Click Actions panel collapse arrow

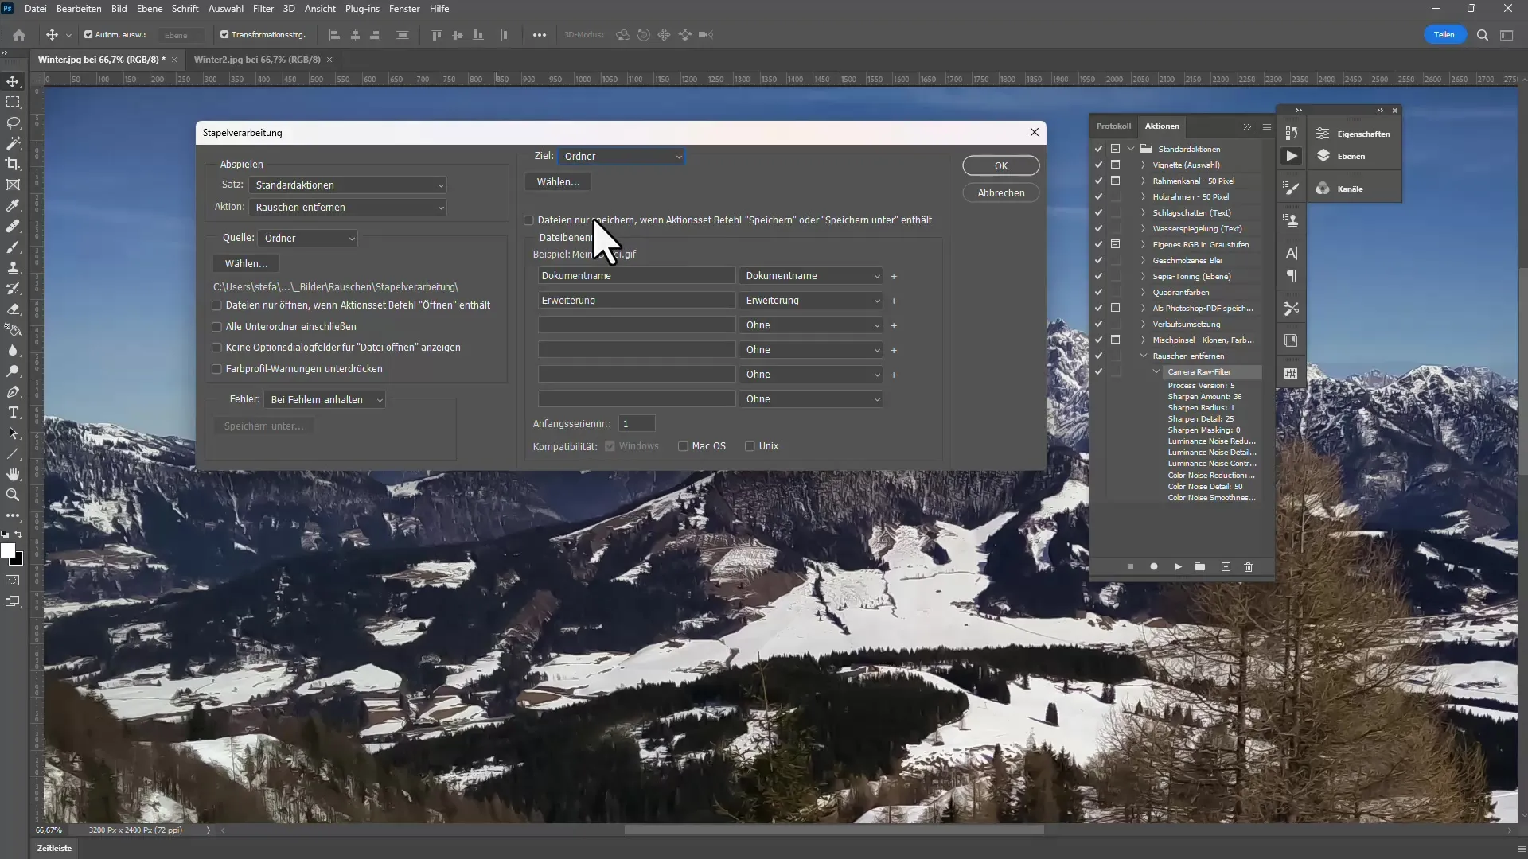(x=1245, y=126)
